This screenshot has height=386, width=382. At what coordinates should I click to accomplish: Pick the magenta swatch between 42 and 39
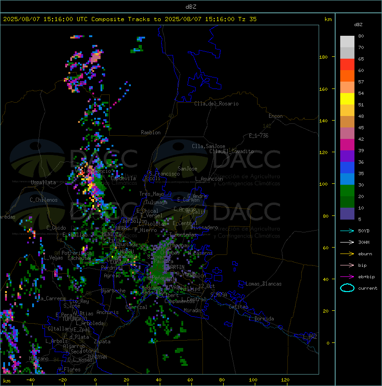[347, 144]
